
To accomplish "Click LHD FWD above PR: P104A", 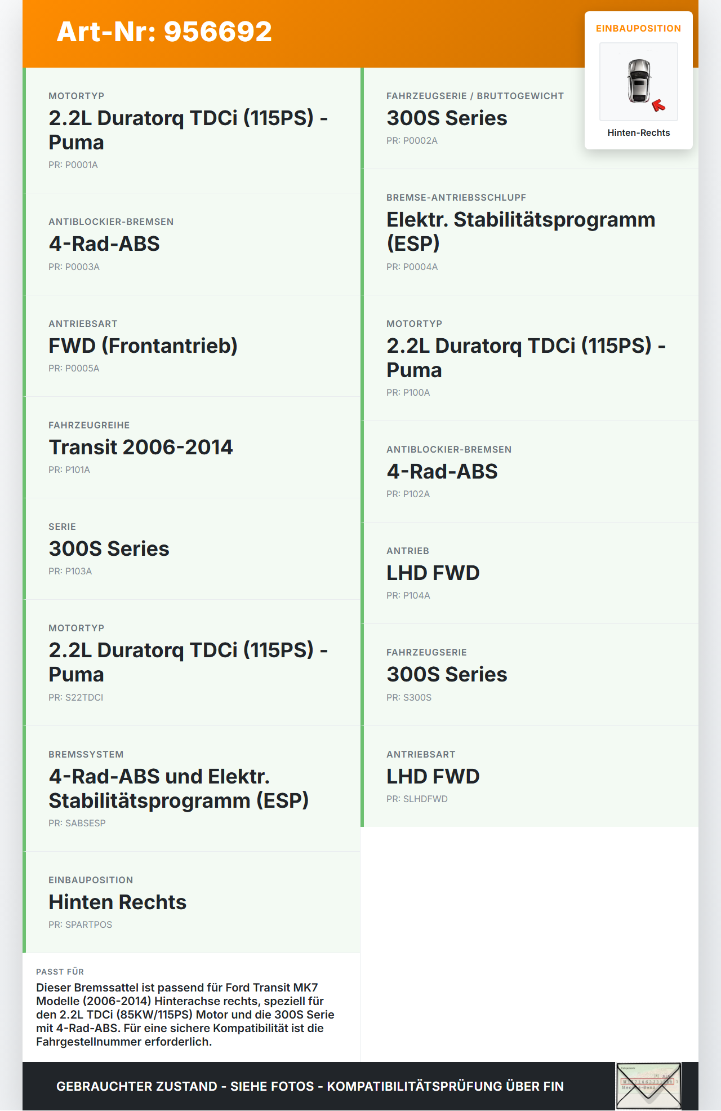I will coord(433,573).
